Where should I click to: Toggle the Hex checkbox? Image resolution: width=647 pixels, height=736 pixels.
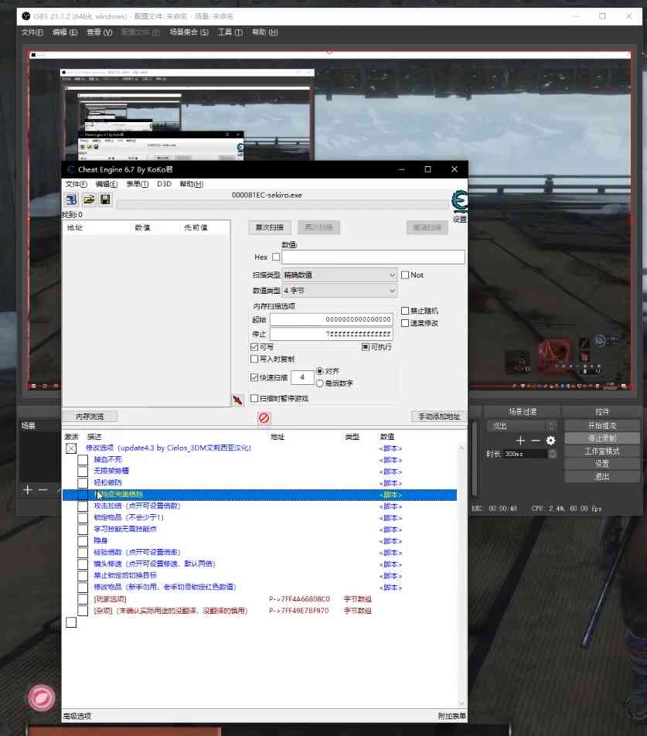pos(276,257)
